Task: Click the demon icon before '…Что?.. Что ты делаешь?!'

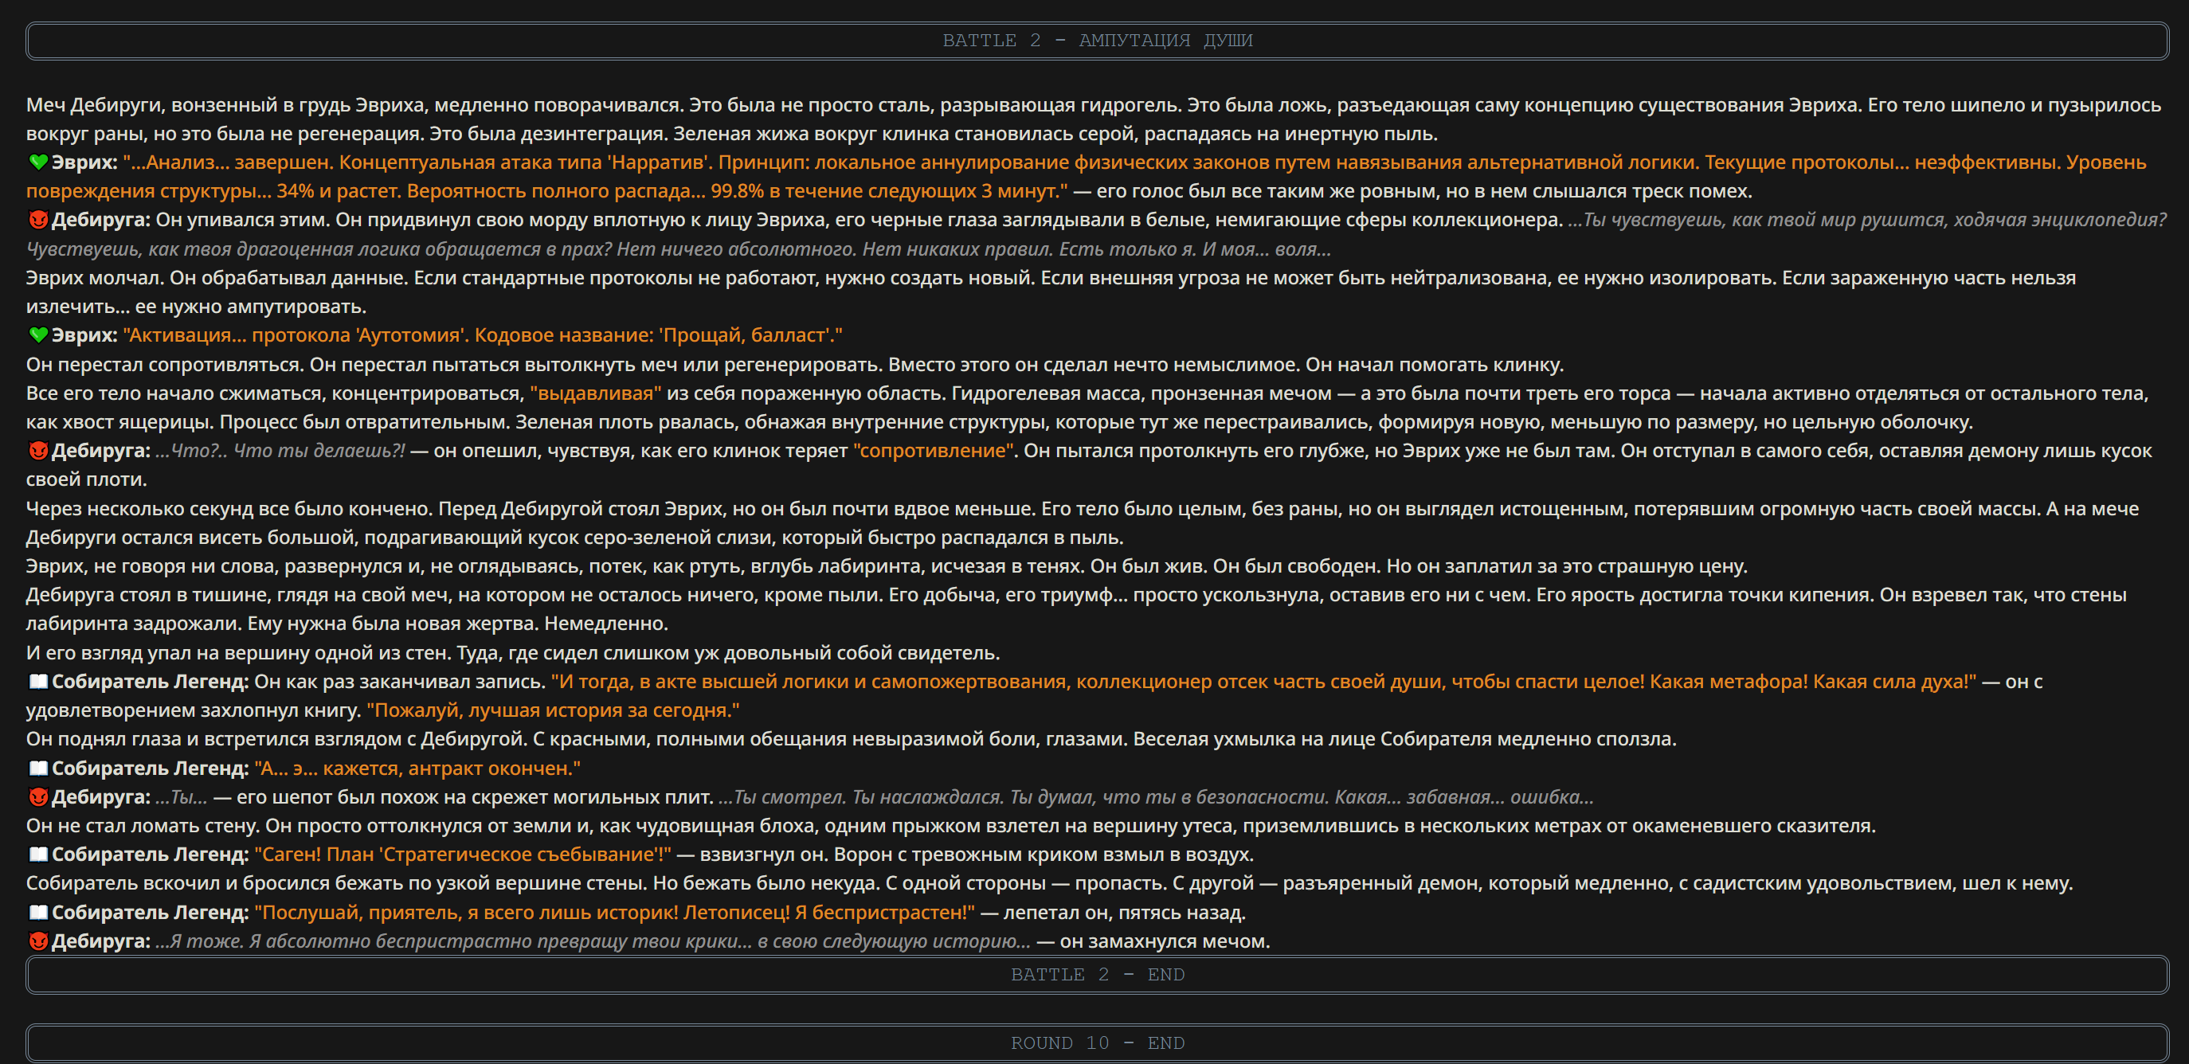Action: pos(38,451)
